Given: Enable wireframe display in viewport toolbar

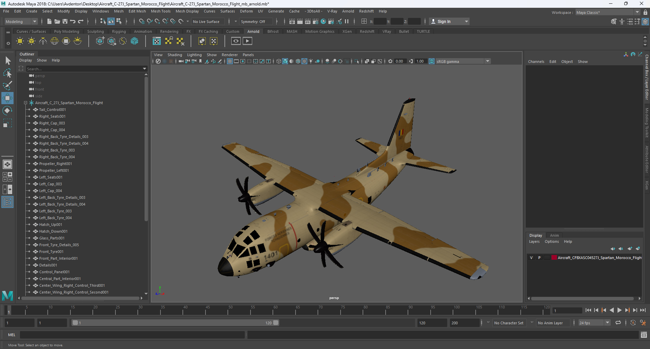Looking at the screenshot, I should (279, 61).
